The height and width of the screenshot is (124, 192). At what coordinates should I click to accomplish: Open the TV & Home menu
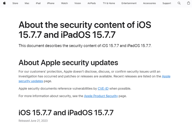[109, 3]
